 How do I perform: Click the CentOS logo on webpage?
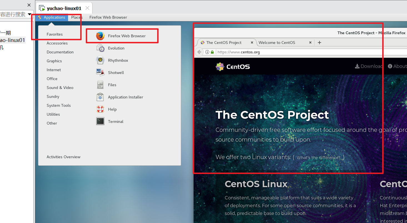pos(233,67)
